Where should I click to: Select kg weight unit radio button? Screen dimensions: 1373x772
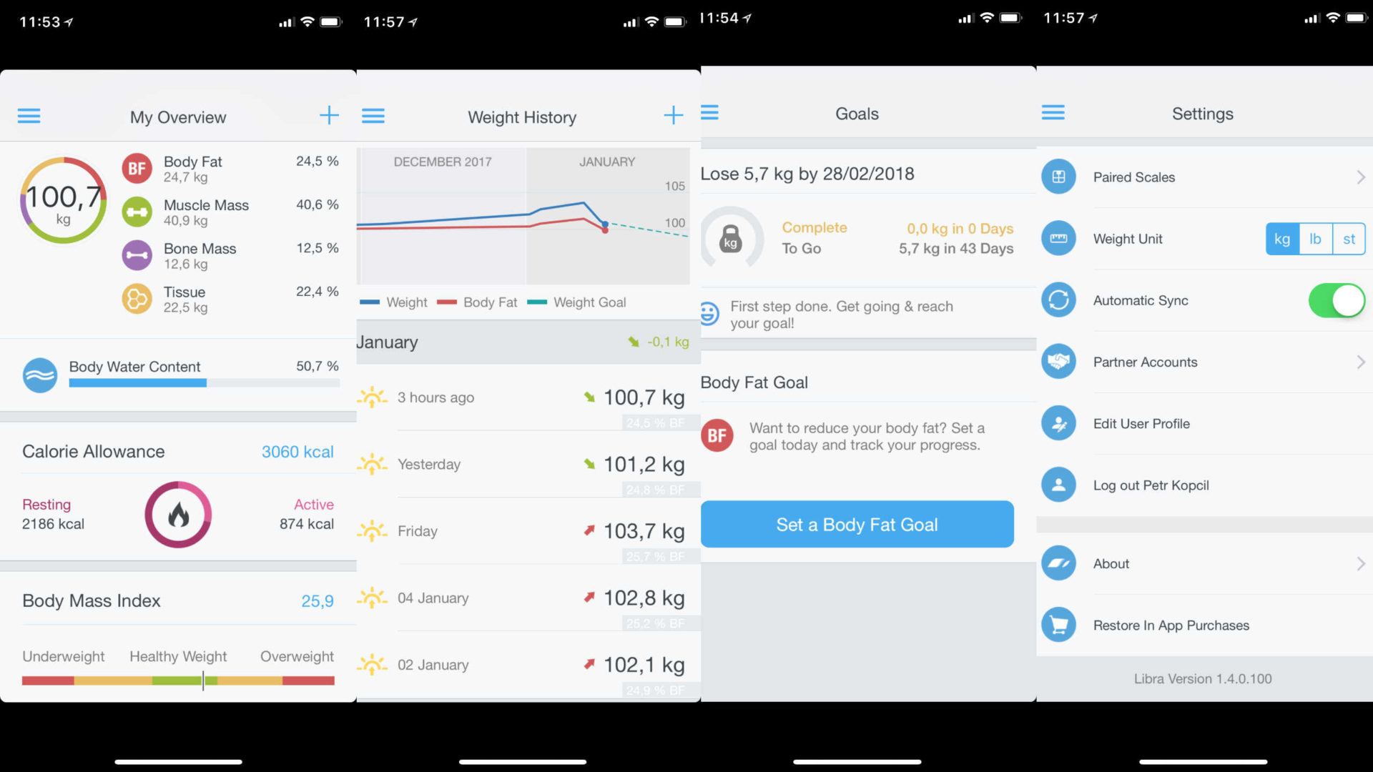click(x=1281, y=239)
